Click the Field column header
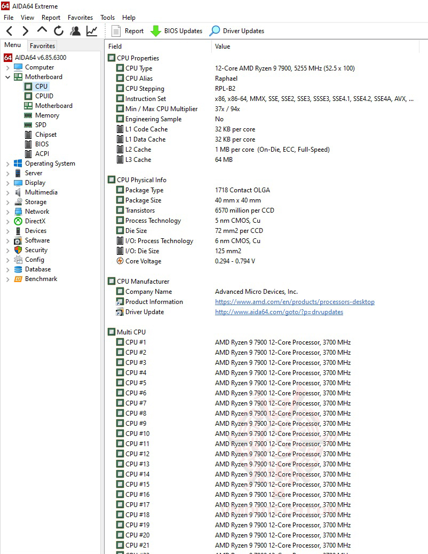Viewport: 428px width, 554px height. tap(158, 46)
